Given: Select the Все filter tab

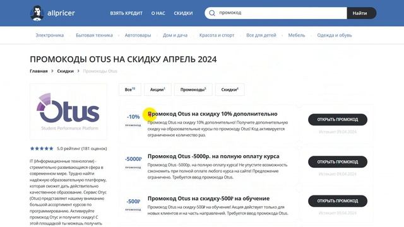Looking at the screenshot, I should pos(130,90).
